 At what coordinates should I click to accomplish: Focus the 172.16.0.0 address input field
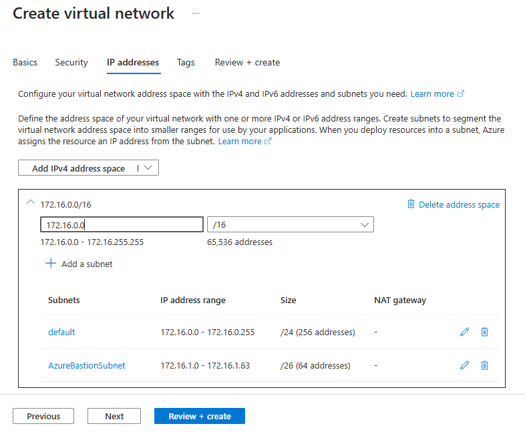point(122,224)
